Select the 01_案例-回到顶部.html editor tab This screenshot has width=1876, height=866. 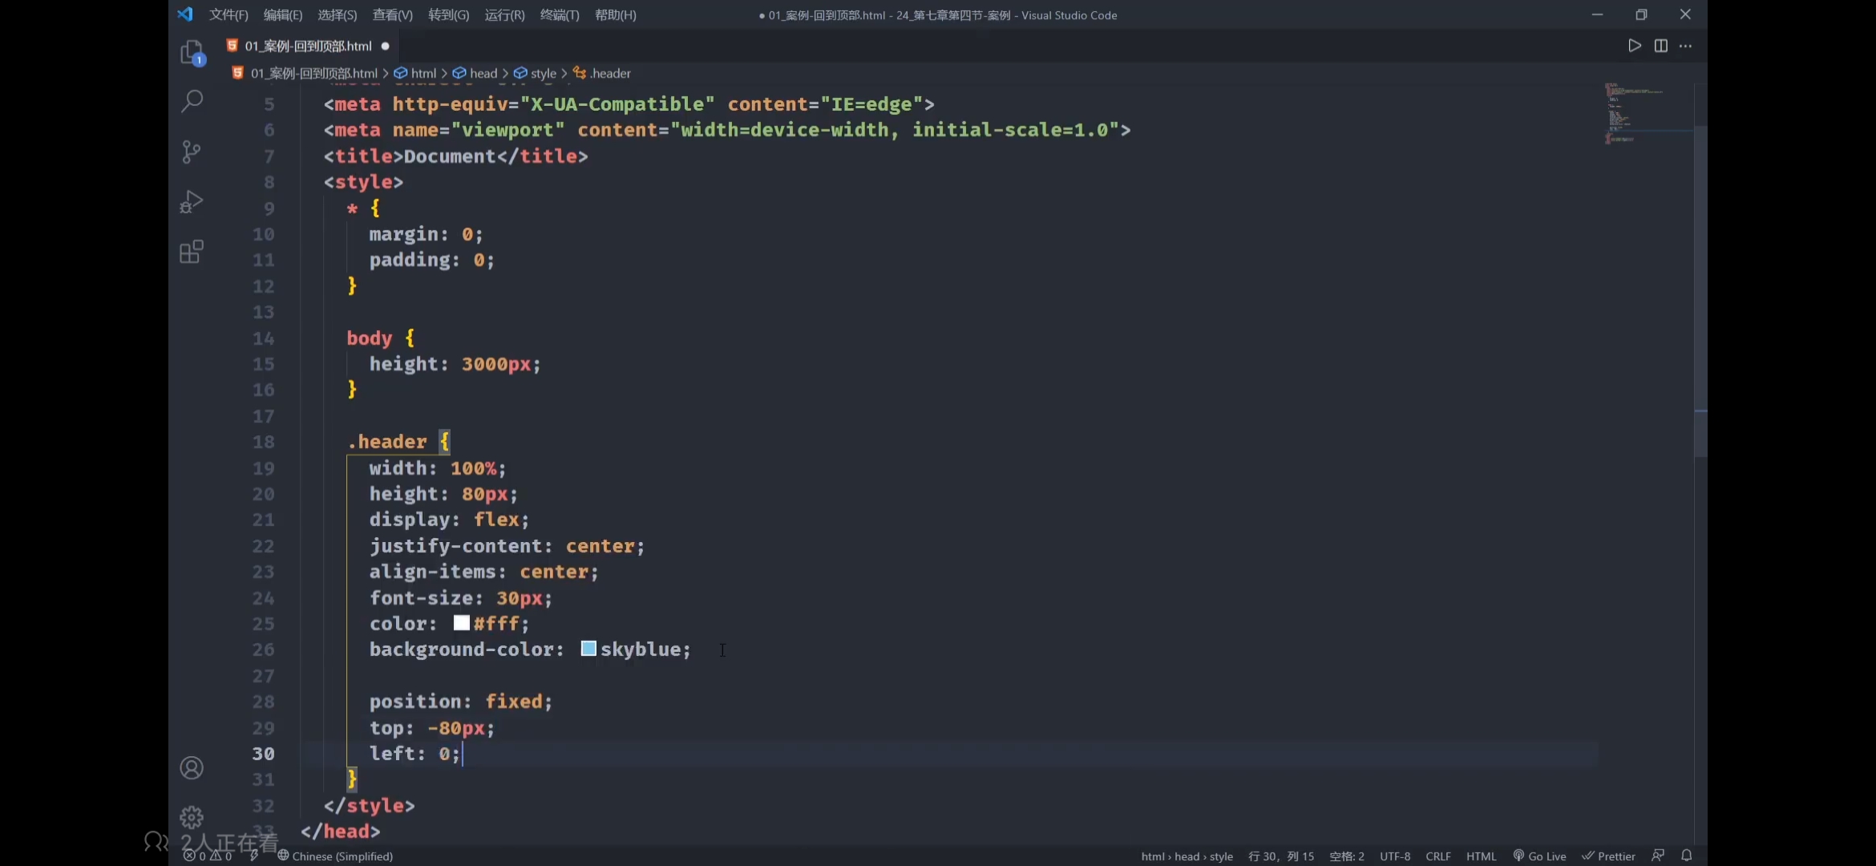[308, 46]
